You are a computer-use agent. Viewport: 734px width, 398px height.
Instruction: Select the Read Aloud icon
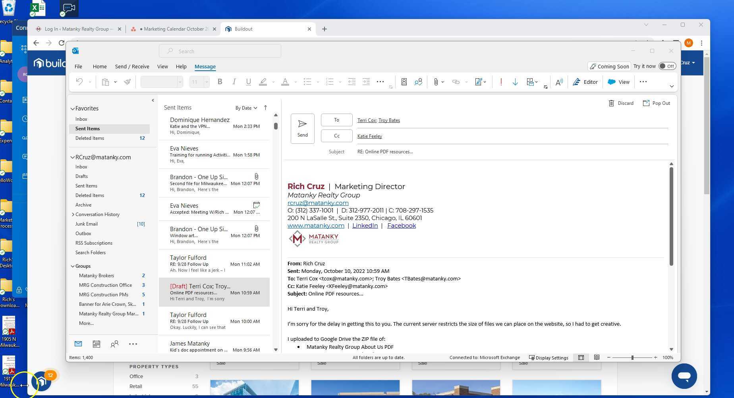559,82
